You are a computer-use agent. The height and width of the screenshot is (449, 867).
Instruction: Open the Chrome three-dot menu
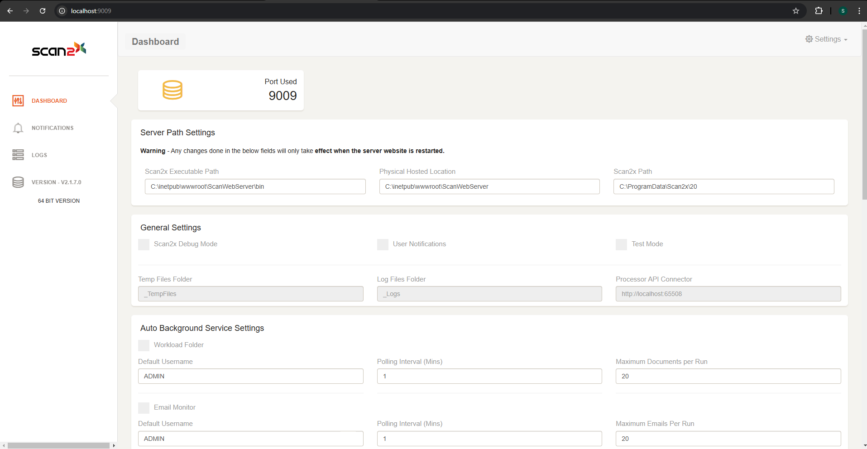pyautogui.click(x=859, y=11)
